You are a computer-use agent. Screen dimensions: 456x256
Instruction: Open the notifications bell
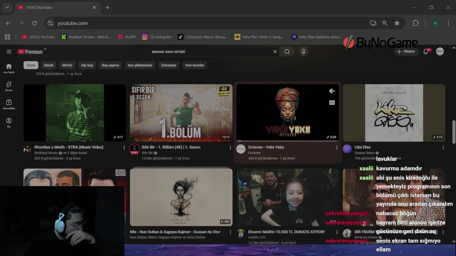point(426,52)
